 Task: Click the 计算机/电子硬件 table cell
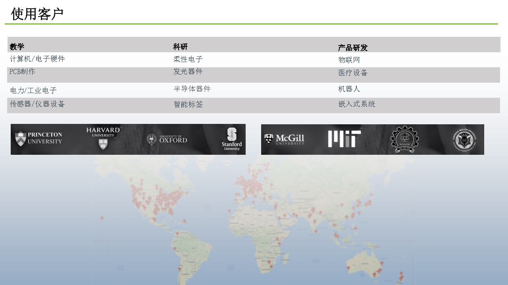pos(37,59)
